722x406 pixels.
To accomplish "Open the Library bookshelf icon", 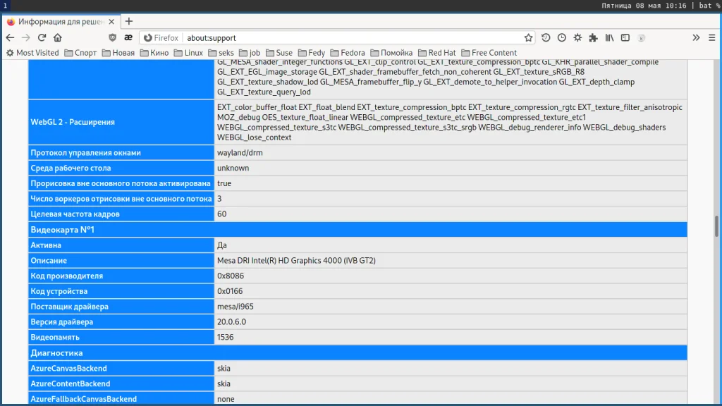I will click(609, 38).
